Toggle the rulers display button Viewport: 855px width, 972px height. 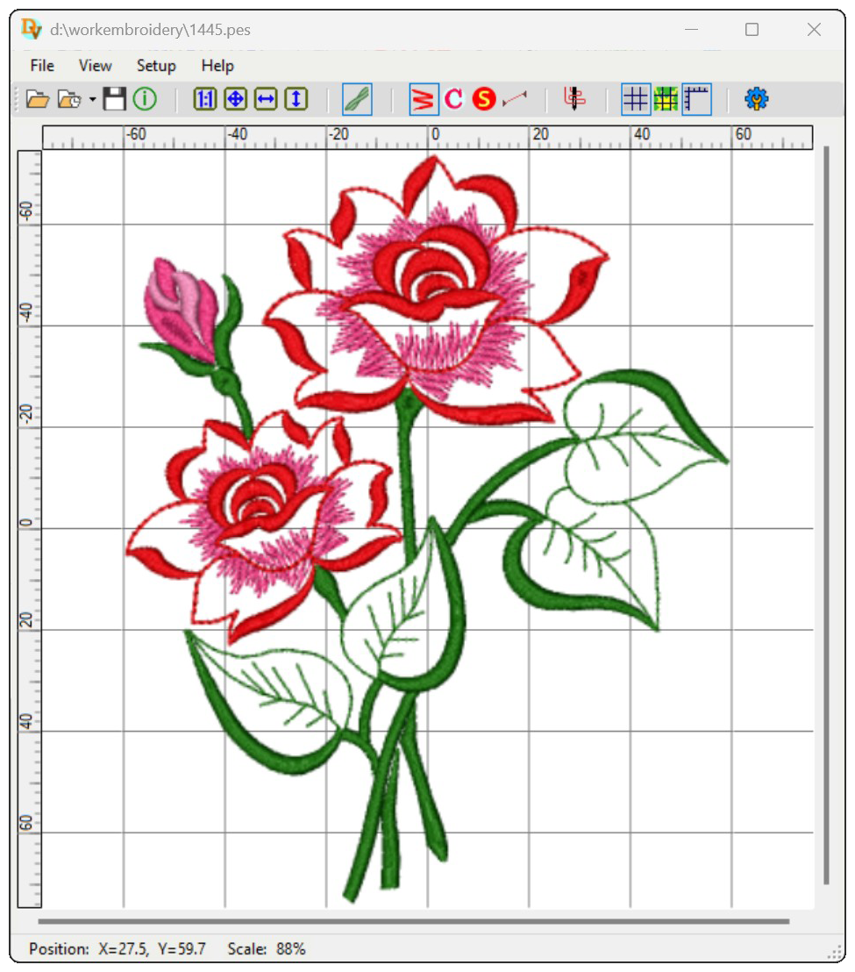[x=696, y=100]
